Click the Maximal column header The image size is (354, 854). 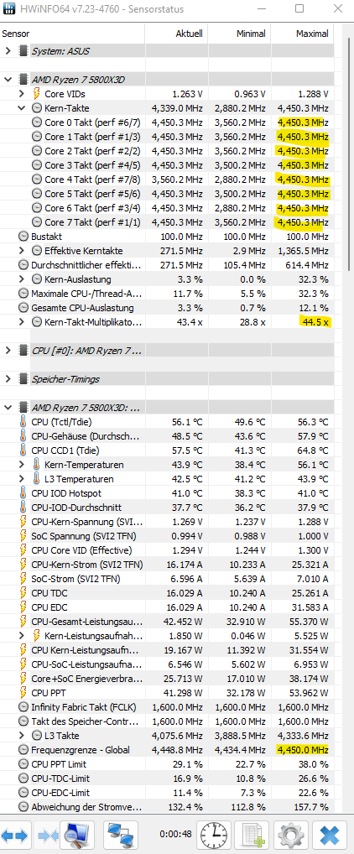coord(302,34)
